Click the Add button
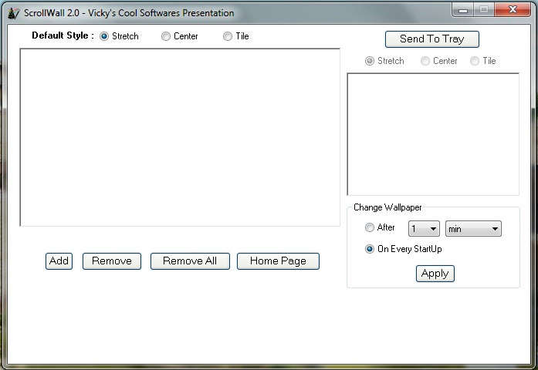 (x=59, y=261)
